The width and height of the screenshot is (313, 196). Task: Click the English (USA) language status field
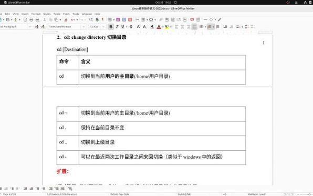pyautogui.click(x=184, y=194)
